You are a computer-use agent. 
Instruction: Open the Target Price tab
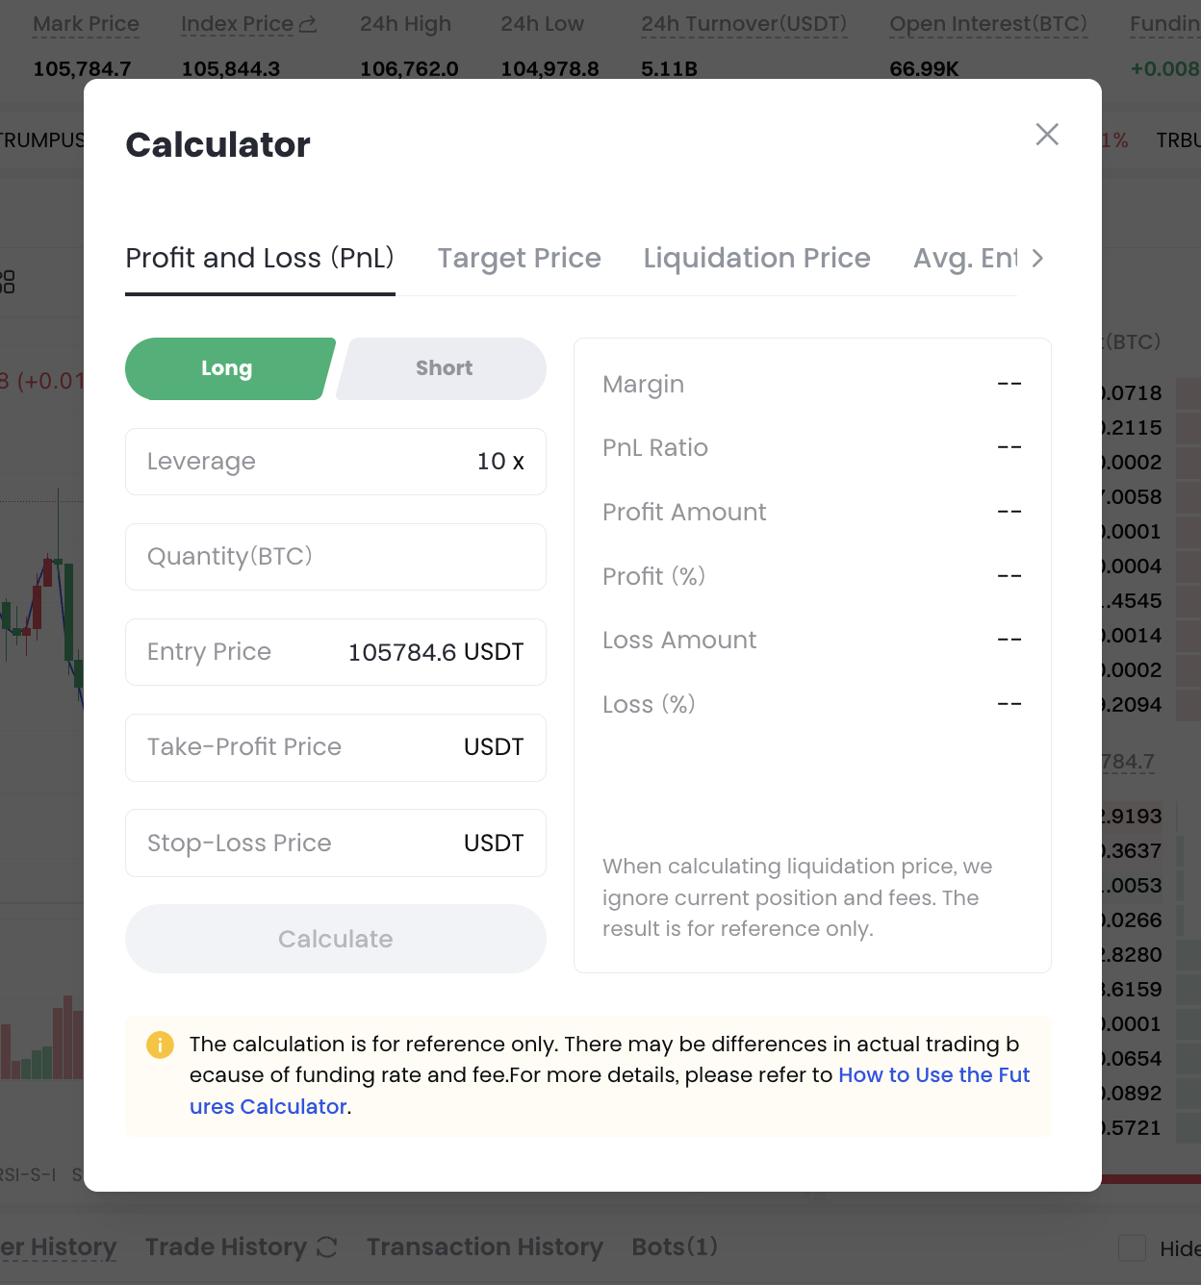click(x=519, y=258)
